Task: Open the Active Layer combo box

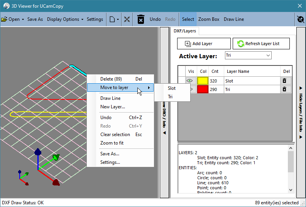Action: pos(248,56)
